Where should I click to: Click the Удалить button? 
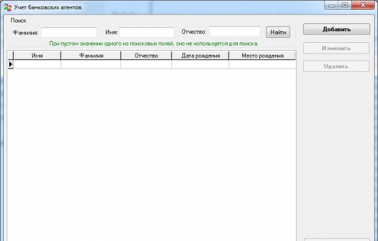point(336,66)
